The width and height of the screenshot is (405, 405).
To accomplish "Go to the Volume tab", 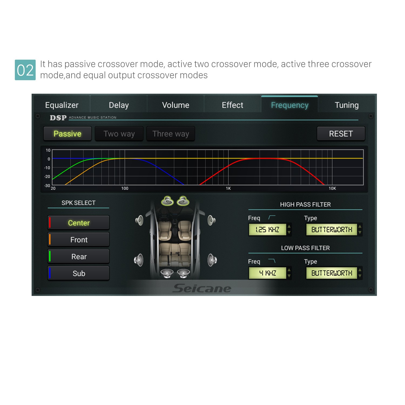I will 175,105.
